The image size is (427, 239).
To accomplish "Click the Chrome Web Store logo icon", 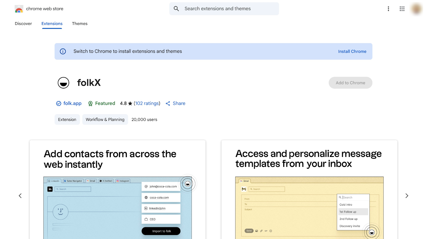I will click(19, 9).
